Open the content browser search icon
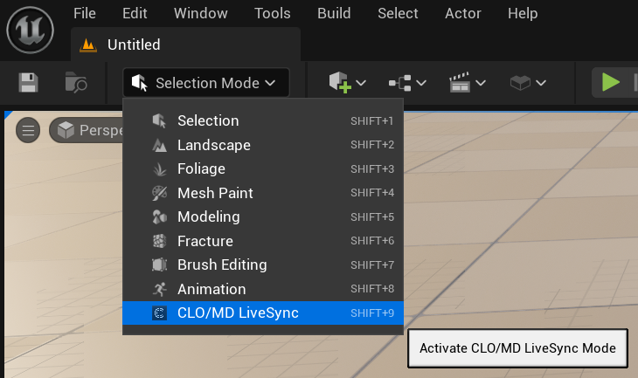The image size is (638, 378). pyautogui.click(x=76, y=83)
